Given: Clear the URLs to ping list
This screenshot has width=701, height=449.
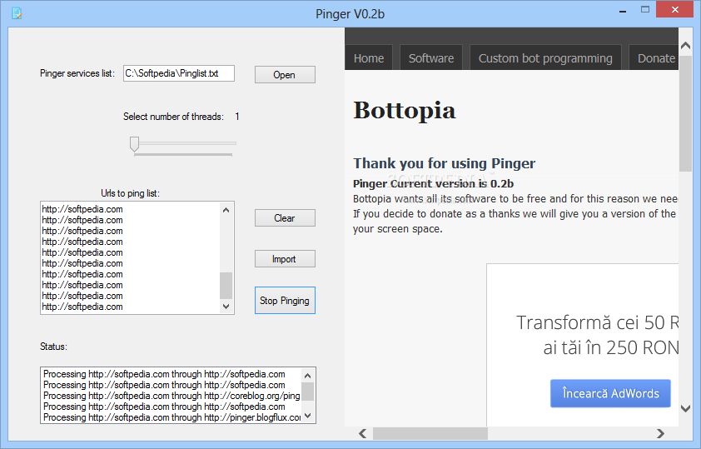Looking at the screenshot, I should pos(285,217).
